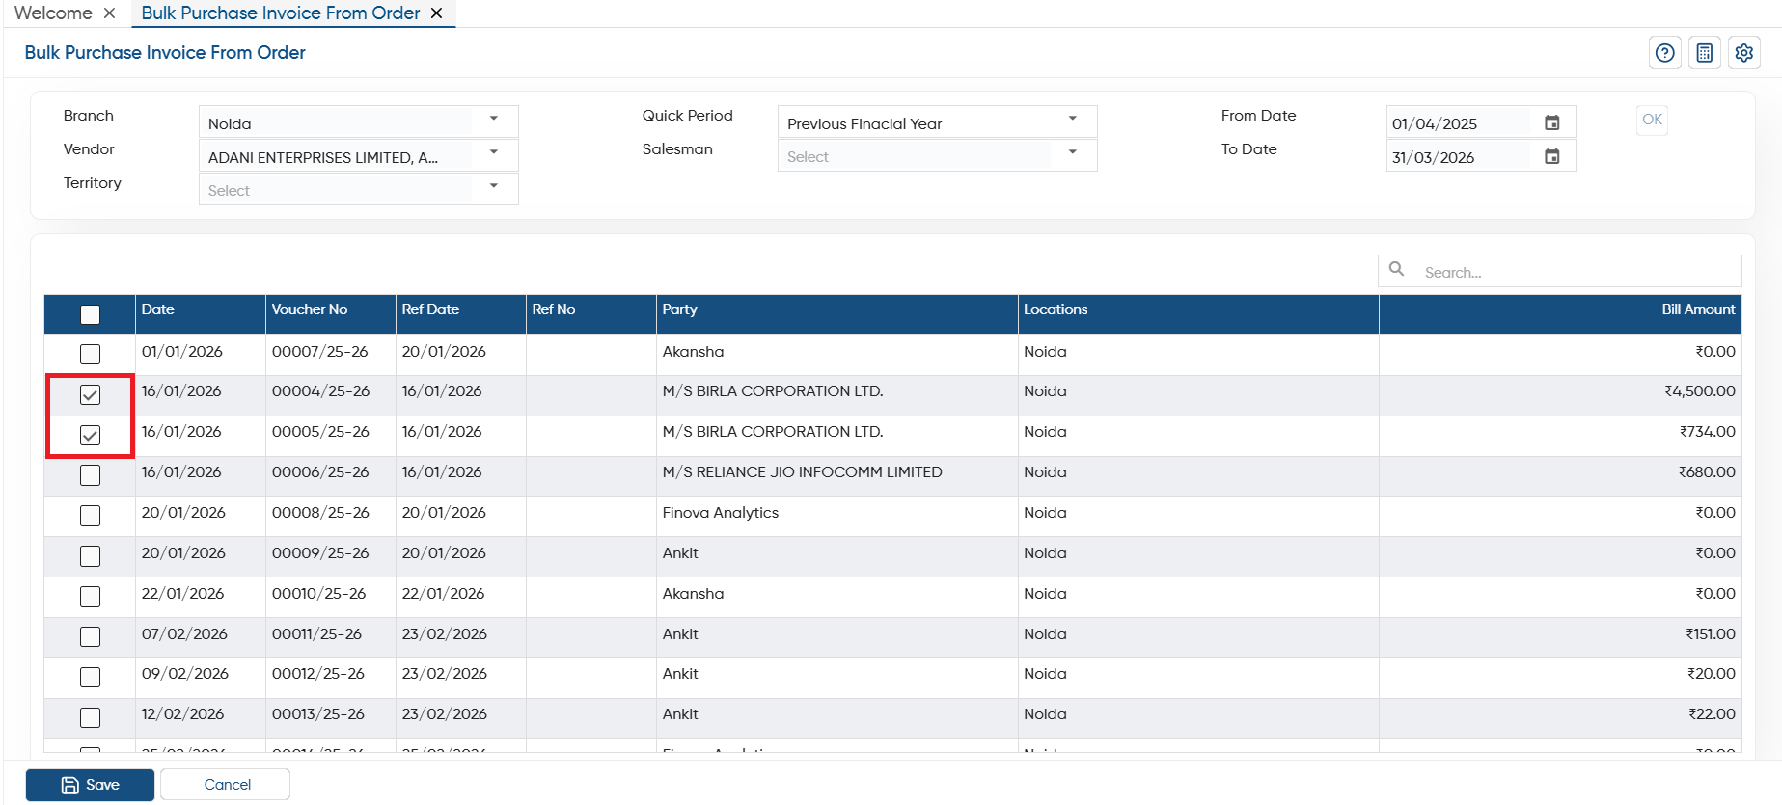
Task: Open the calculator icon
Action: [x=1705, y=53]
